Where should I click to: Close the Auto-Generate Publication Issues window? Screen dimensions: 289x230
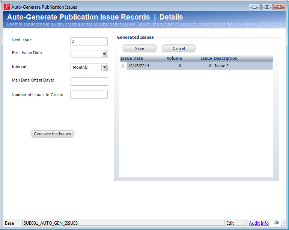pos(279,7)
